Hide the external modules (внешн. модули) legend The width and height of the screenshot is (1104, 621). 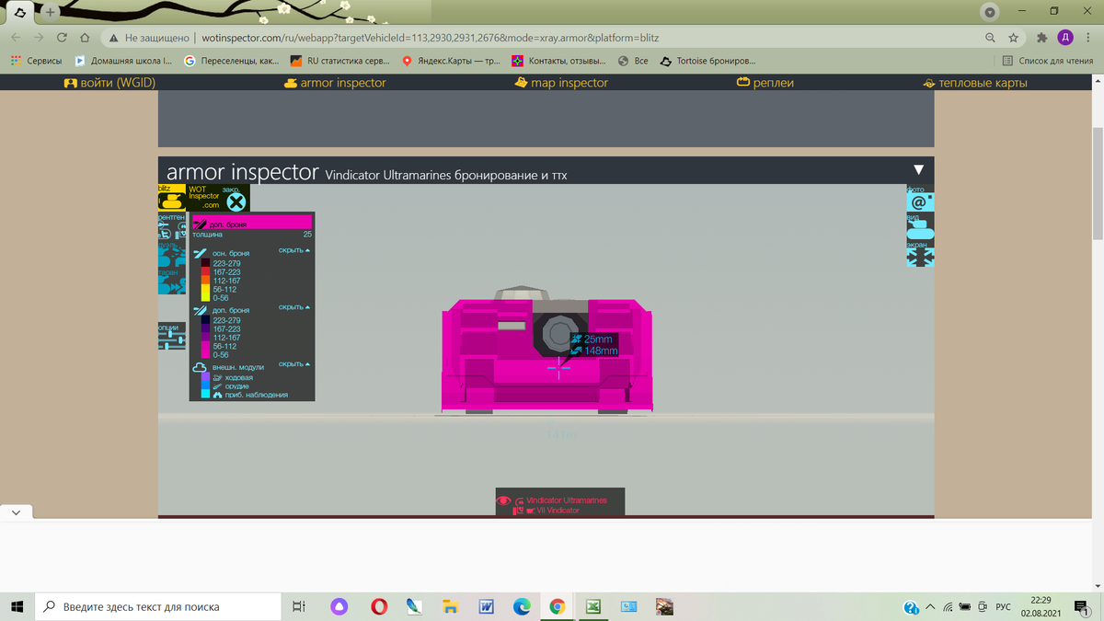pyautogui.click(x=294, y=364)
